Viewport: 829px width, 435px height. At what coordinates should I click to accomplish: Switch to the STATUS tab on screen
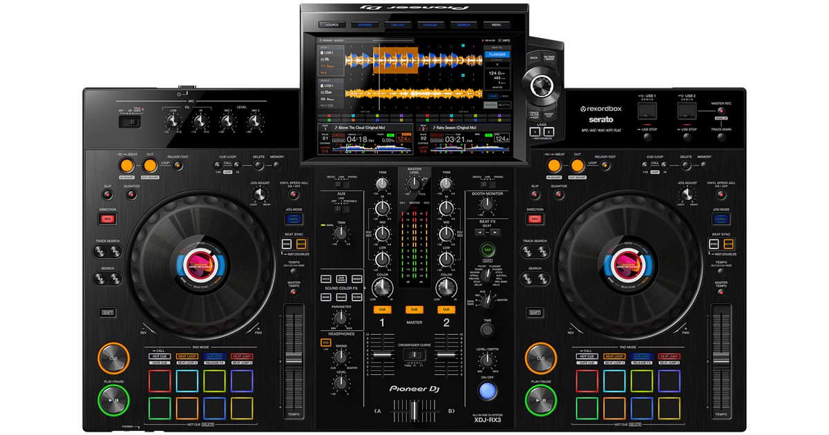pyautogui.click(x=490, y=104)
